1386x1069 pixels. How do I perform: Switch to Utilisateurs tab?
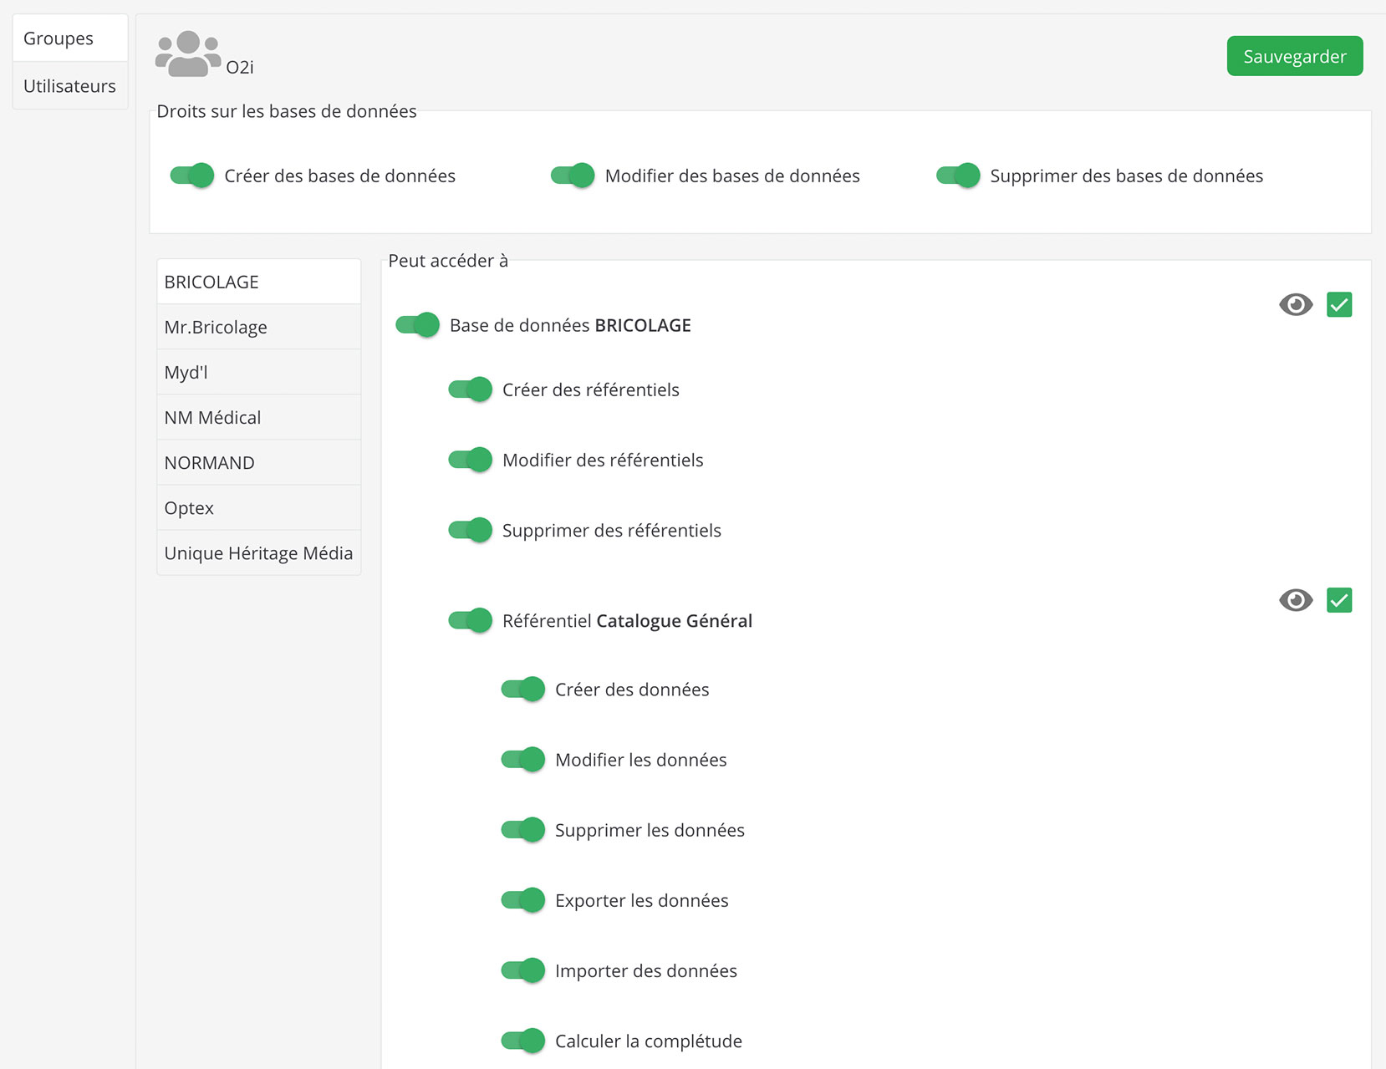(x=70, y=86)
